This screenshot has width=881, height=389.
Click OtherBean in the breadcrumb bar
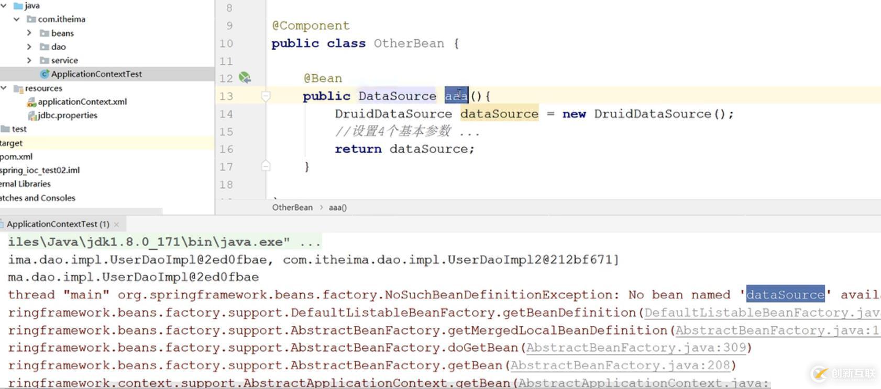pyautogui.click(x=292, y=208)
